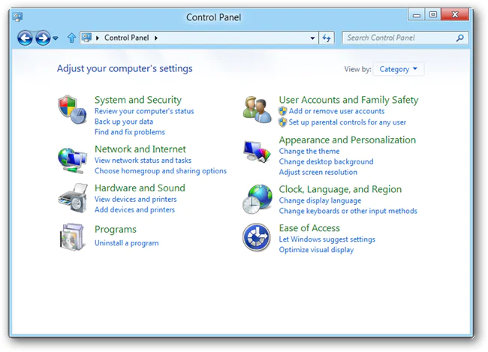Open the Network and Internet globe icon
Image resolution: width=488 pixels, height=352 pixels.
pos(72,161)
